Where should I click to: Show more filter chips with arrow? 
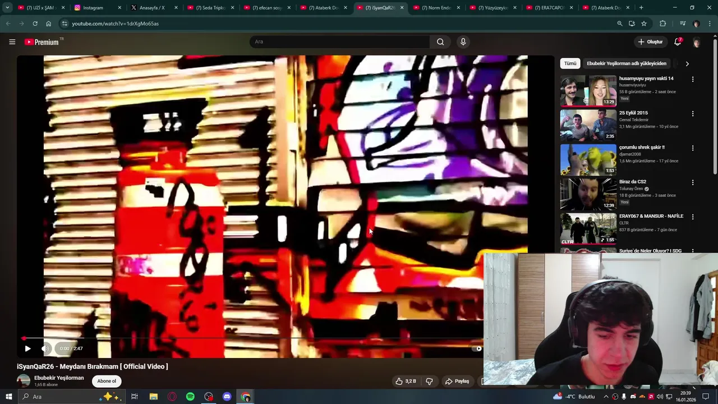click(x=687, y=63)
